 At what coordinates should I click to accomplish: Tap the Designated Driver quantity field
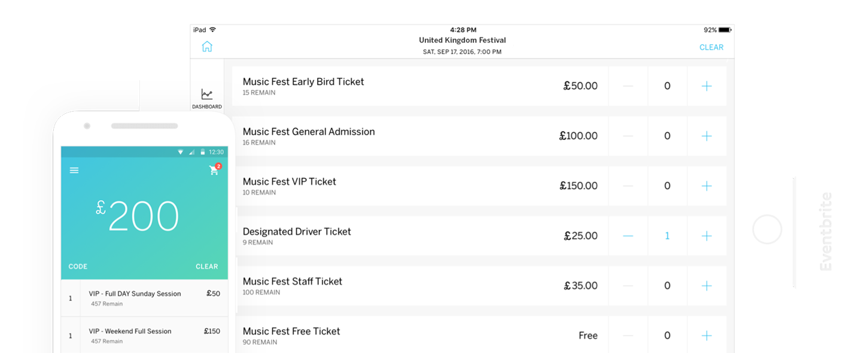tap(667, 236)
